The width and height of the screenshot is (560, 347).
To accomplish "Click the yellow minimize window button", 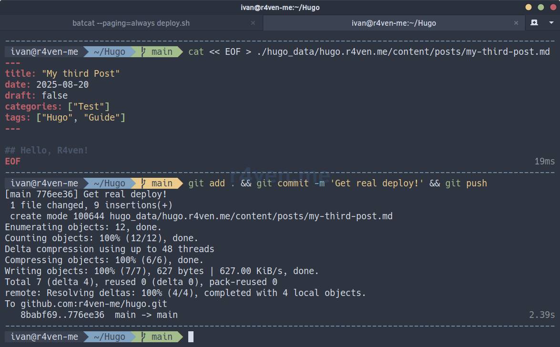I will coord(529,7).
